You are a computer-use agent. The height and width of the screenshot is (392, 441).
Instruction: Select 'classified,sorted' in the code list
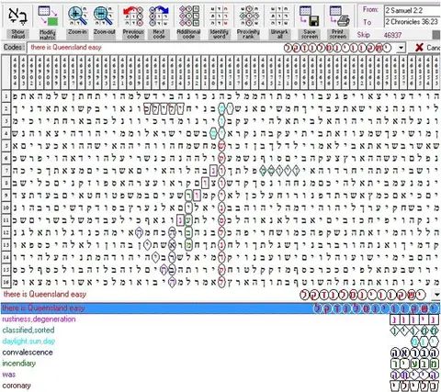(28, 330)
